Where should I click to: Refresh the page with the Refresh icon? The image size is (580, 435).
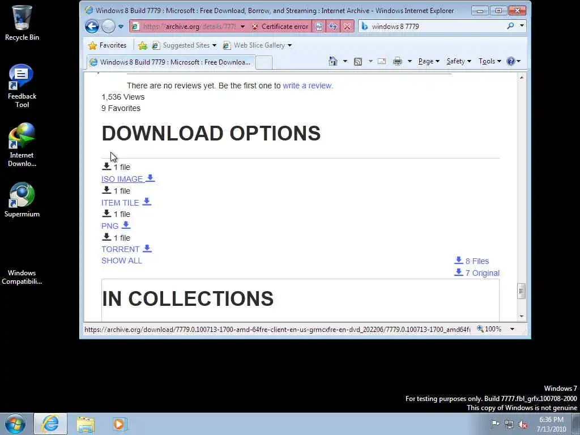tap(333, 26)
